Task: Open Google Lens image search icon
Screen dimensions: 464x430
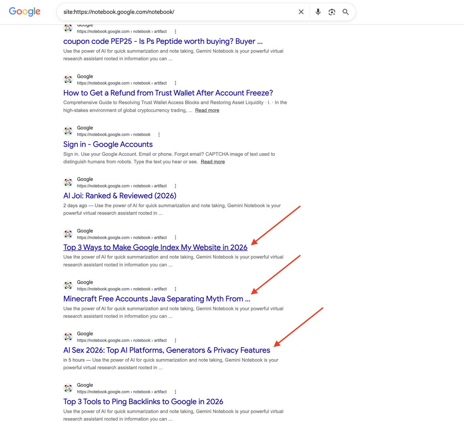Action: point(332,12)
